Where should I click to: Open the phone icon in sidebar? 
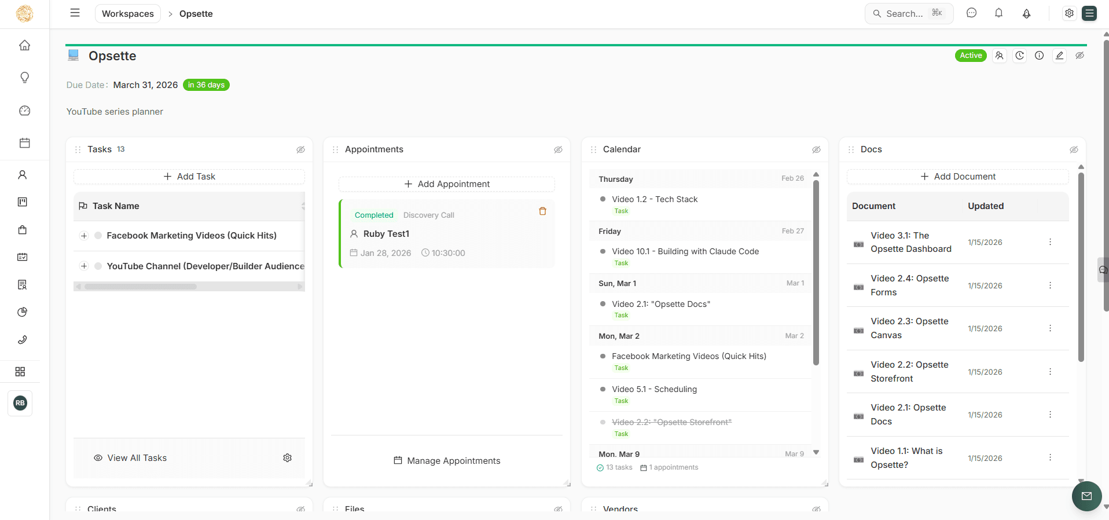23,340
